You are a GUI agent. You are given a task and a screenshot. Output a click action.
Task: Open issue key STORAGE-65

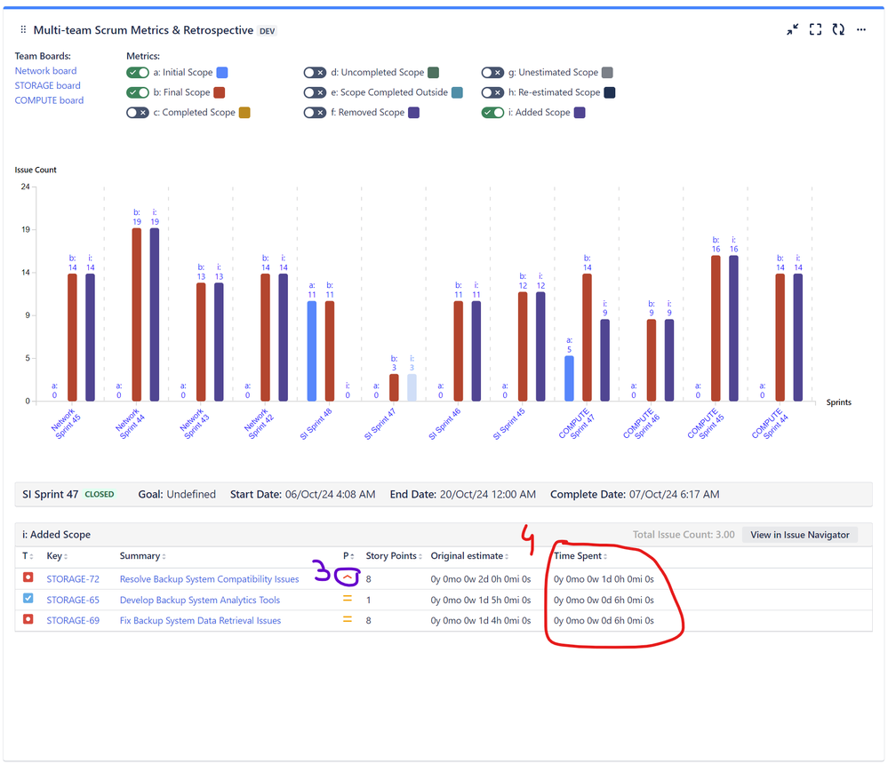[x=73, y=600]
